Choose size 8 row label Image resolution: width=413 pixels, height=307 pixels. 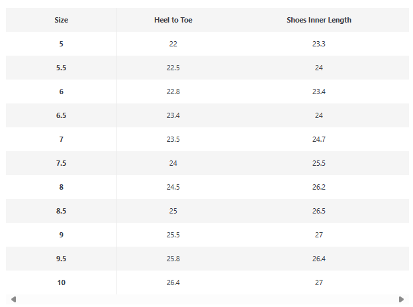coord(61,187)
